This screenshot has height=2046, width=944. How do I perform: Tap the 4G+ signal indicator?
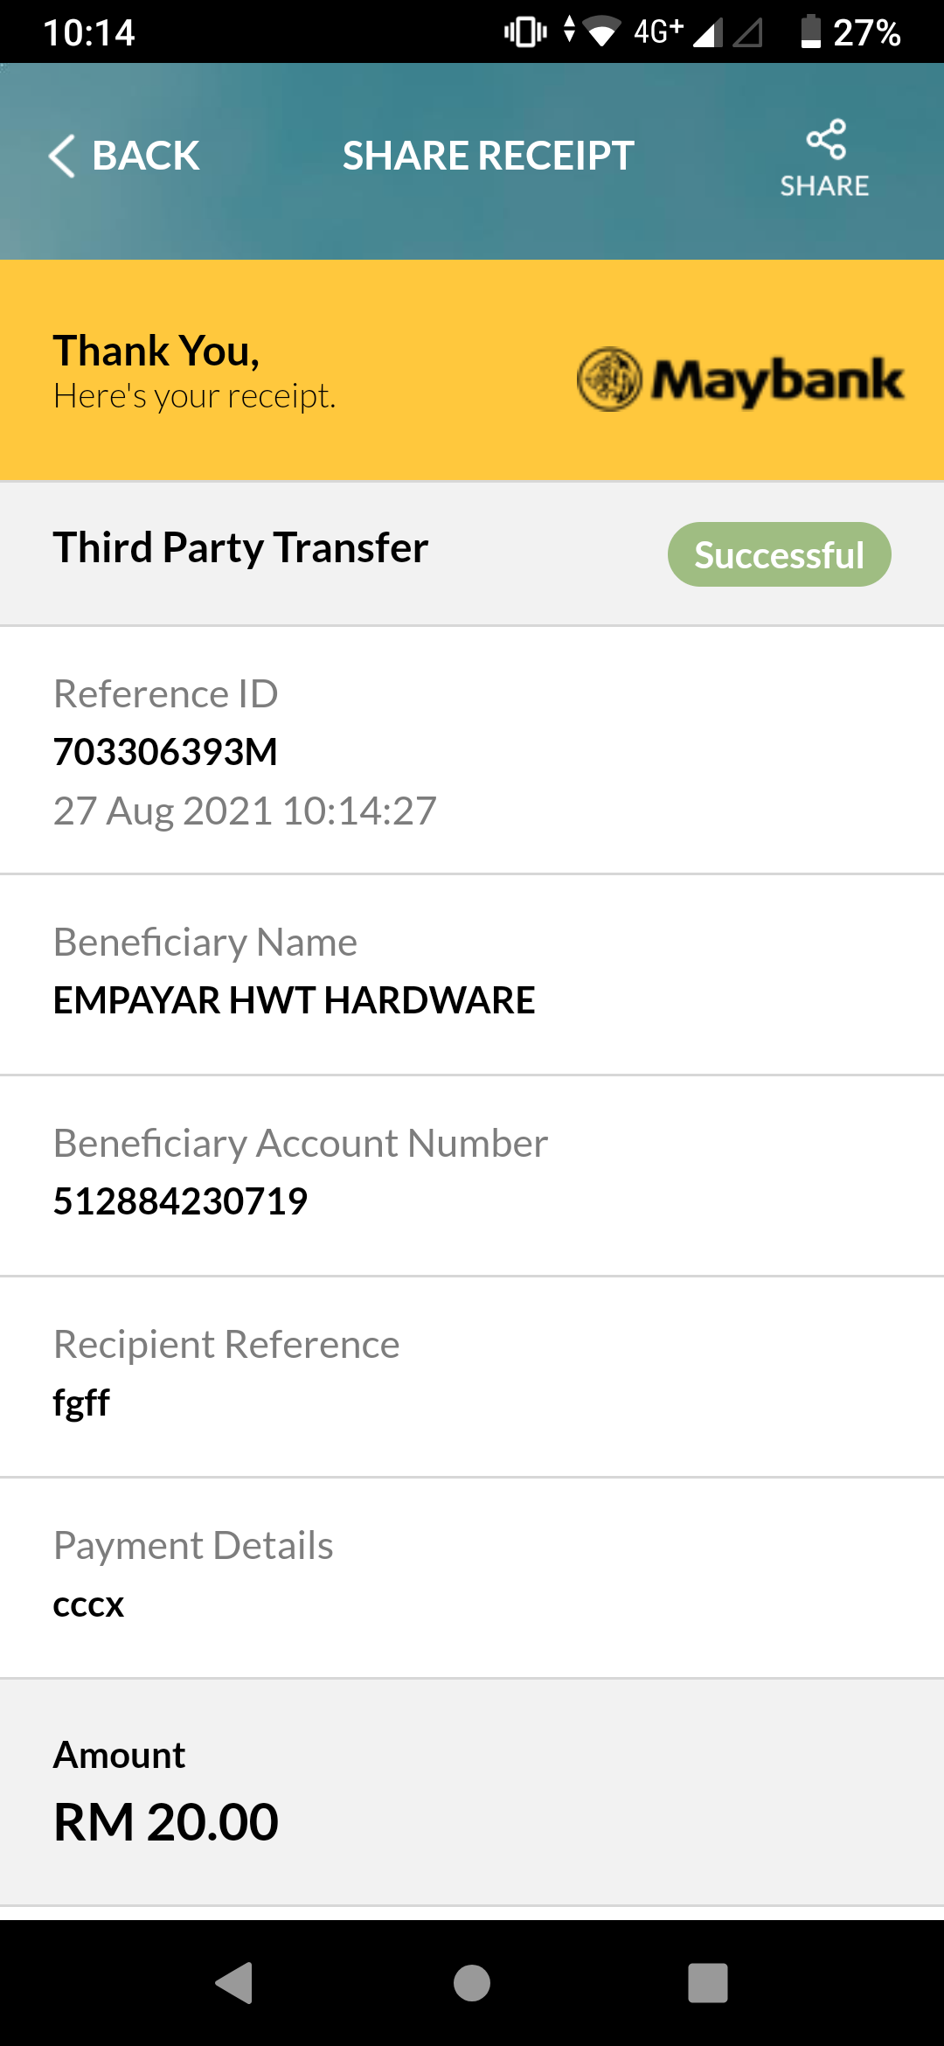point(658,31)
